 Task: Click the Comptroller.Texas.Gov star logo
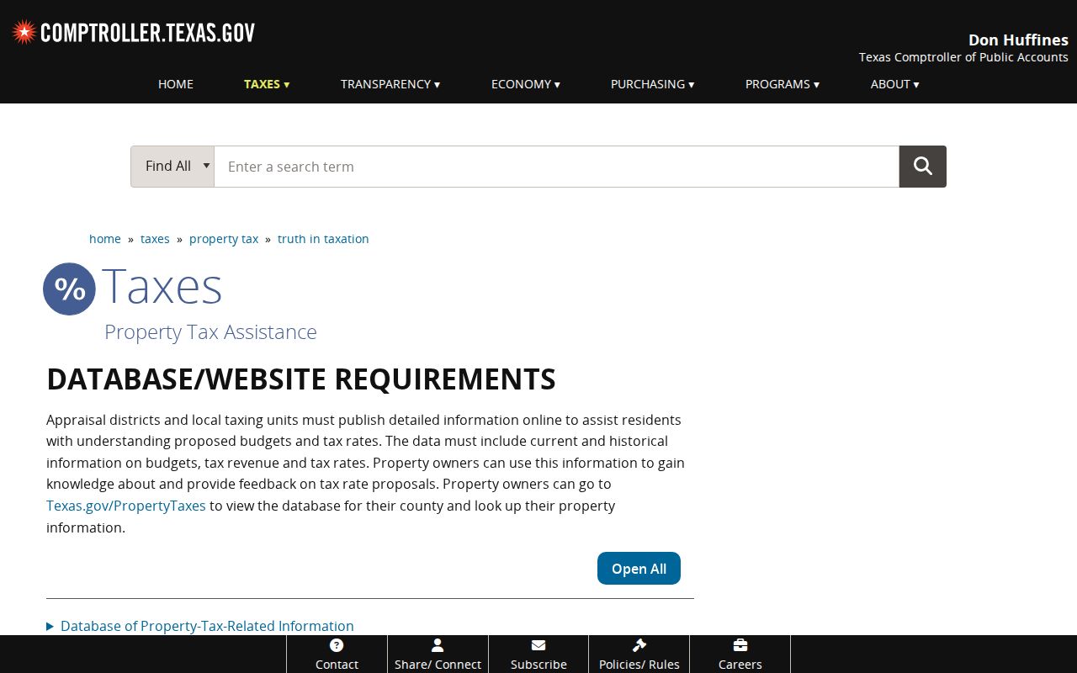point(24,33)
